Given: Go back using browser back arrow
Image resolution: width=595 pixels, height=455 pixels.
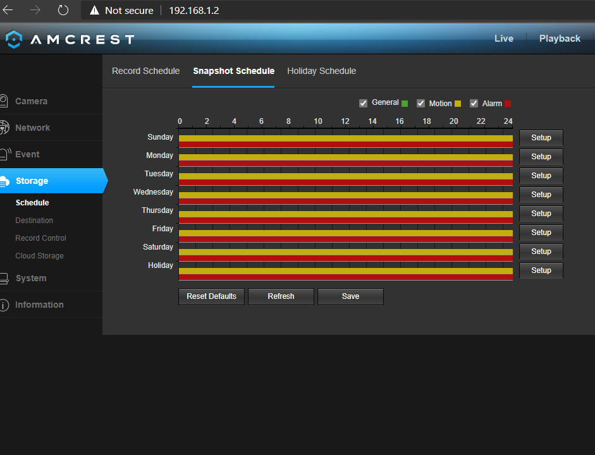Looking at the screenshot, I should (8, 10).
